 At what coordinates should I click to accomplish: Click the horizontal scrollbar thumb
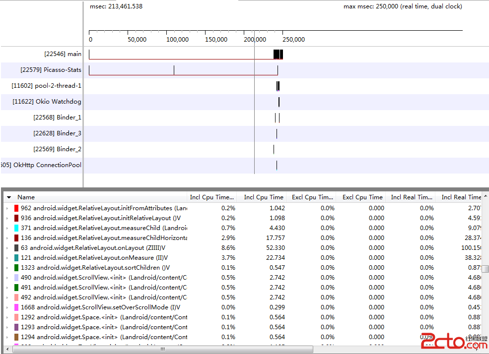tap(162, 350)
